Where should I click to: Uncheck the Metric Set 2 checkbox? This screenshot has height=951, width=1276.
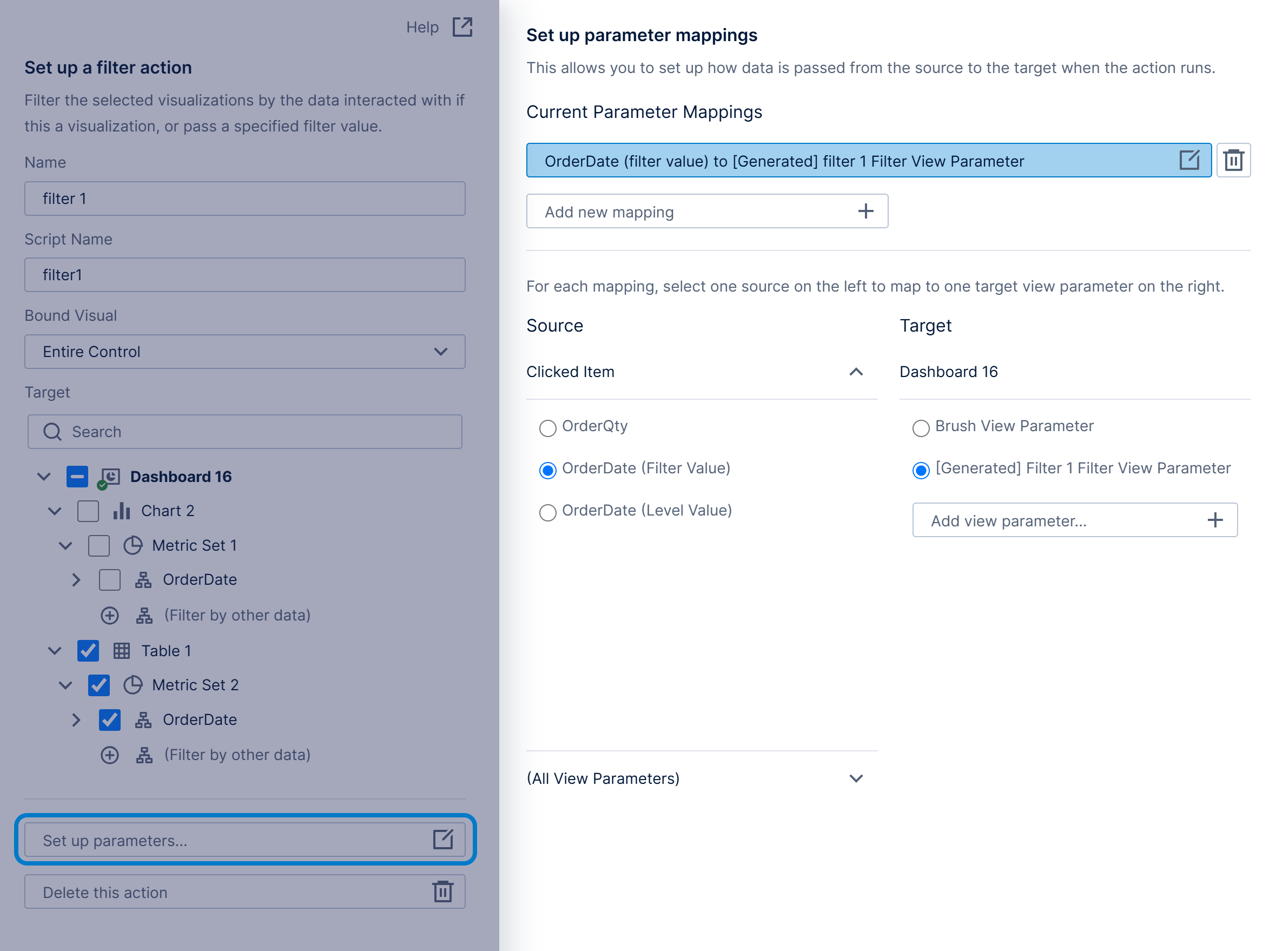pyautogui.click(x=98, y=685)
